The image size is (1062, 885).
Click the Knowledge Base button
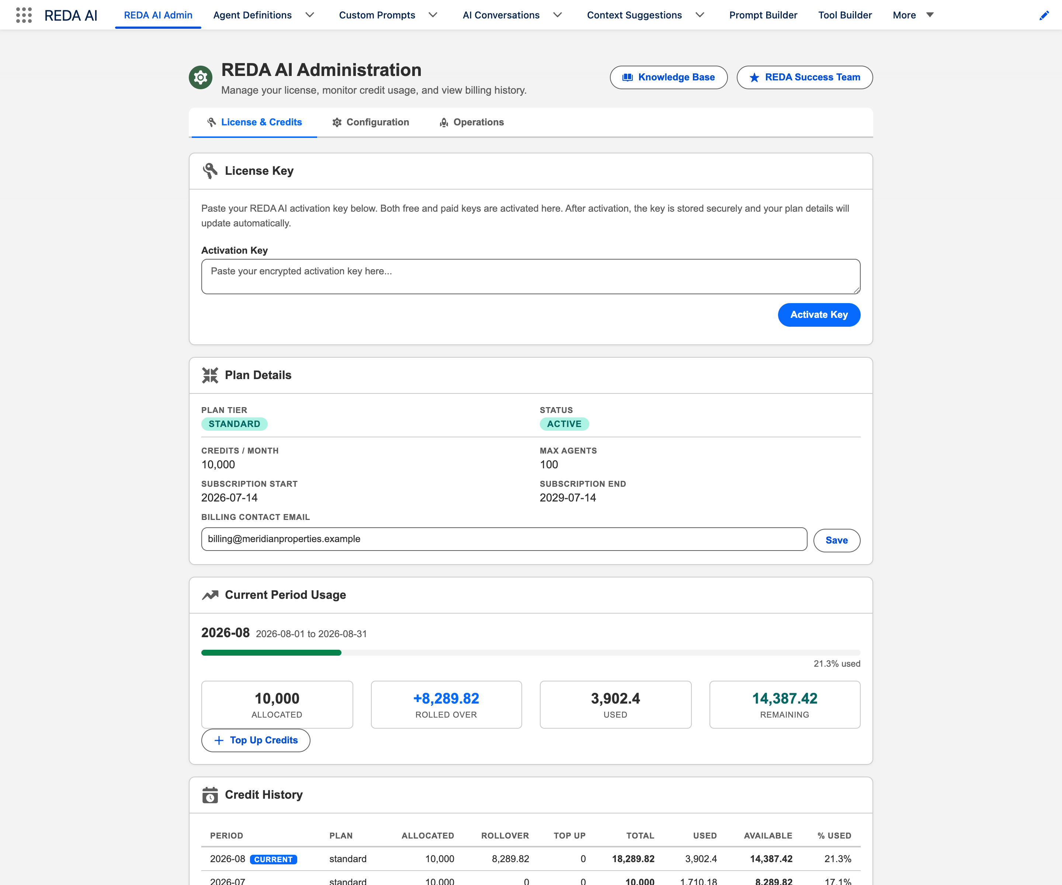click(669, 77)
